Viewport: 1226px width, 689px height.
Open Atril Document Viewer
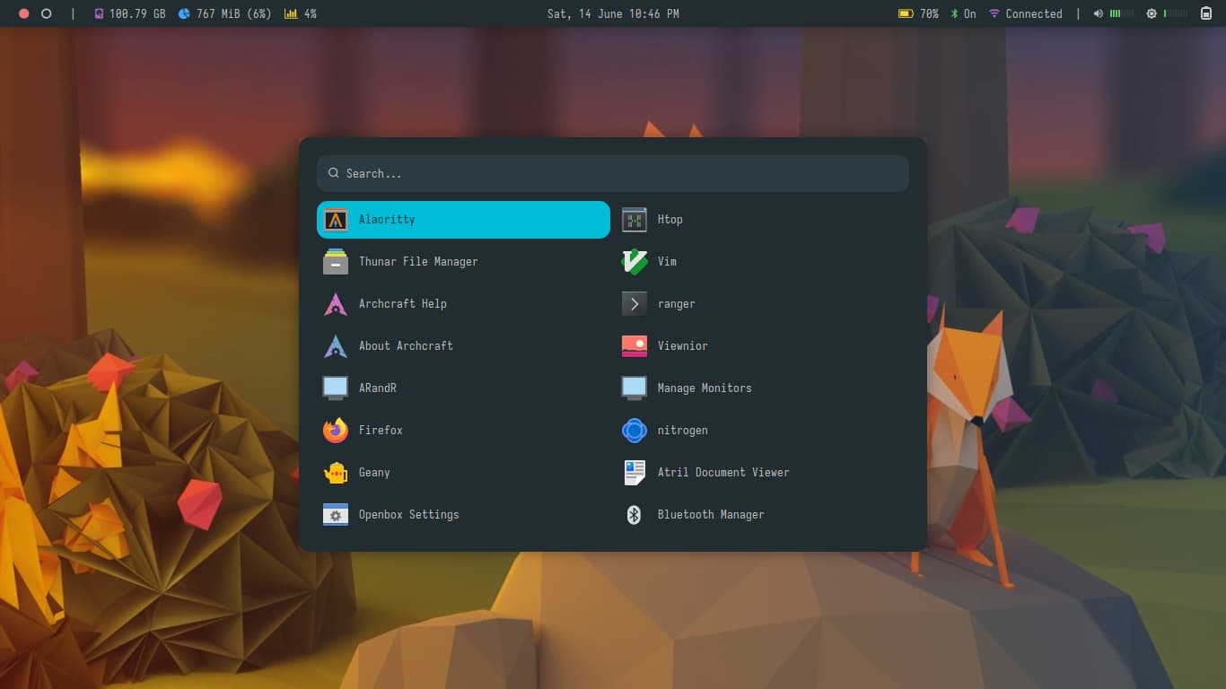click(762, 473)
